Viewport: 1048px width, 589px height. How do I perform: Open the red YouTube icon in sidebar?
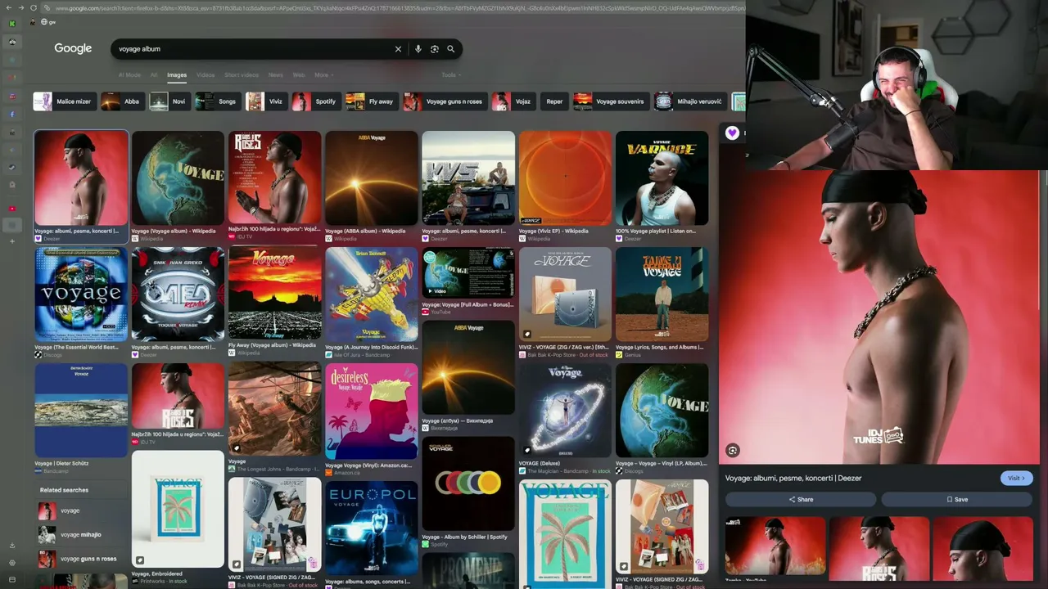pos(11,209)
